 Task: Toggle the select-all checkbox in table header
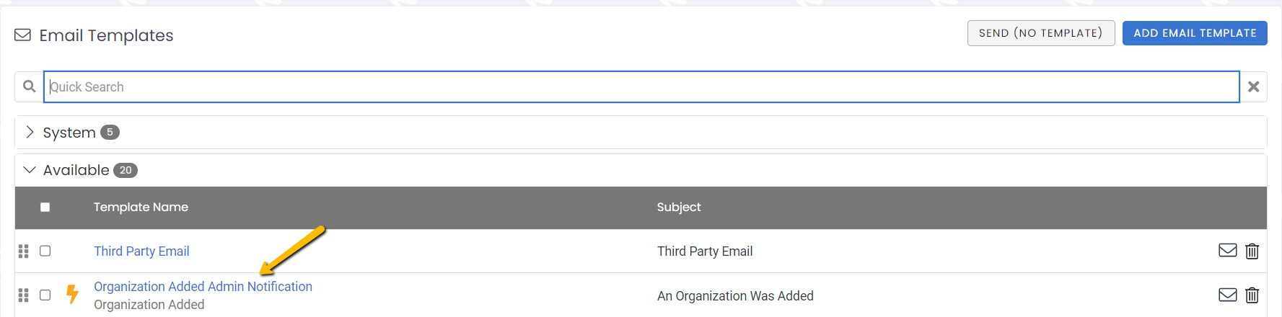point(45,207)
